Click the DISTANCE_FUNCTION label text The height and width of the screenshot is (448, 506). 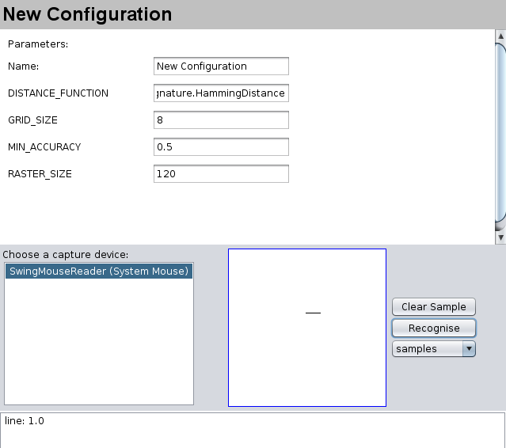[58, 93]
